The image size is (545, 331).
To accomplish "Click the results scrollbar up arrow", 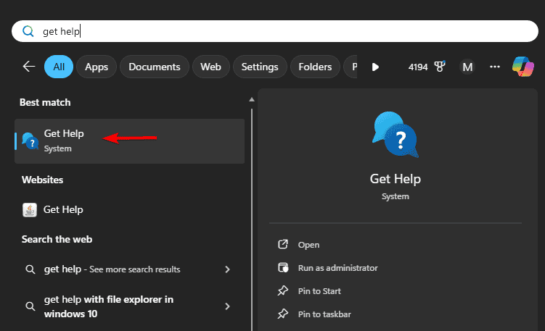I will 251,99.
